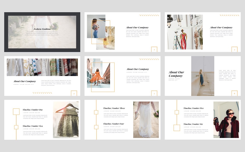This screenshot has width=245, height=152.
Task: Click the page number 4 box
Action: [x=74, y=93]
